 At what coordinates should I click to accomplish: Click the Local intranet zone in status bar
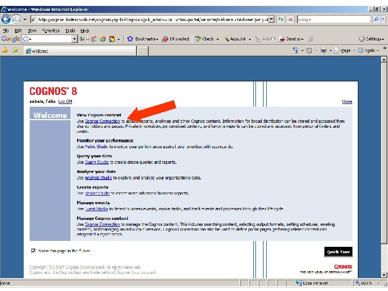[x=312, y=283]
